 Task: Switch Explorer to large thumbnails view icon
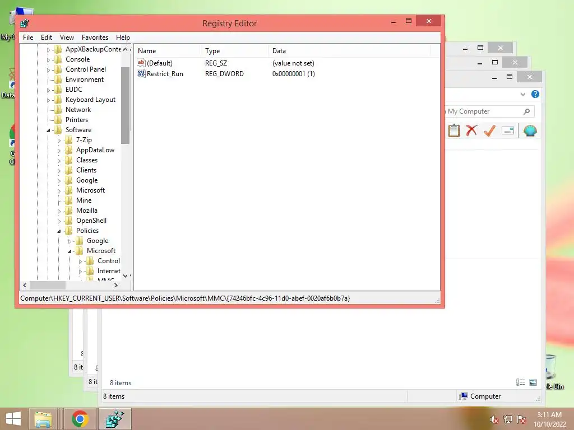534,382
